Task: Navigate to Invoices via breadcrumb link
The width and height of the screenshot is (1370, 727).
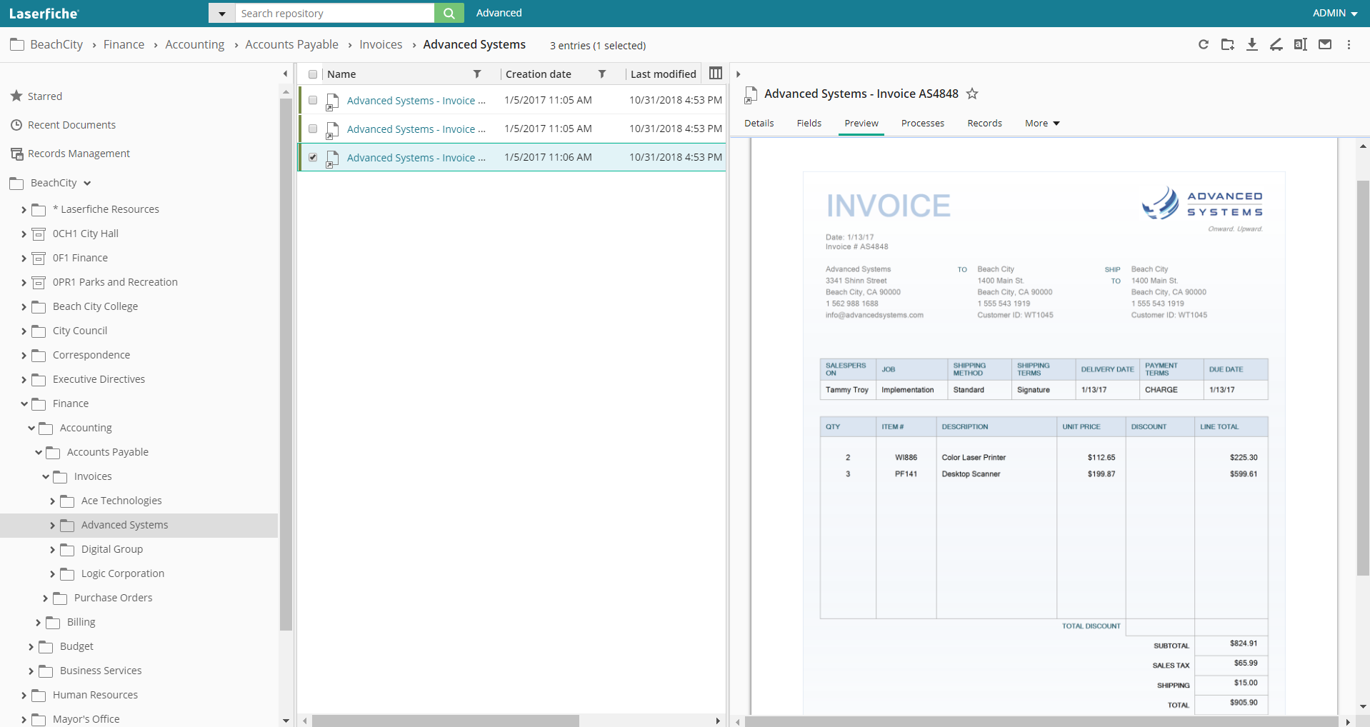Action: [x=381, y=44]
